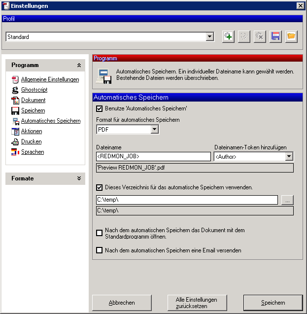
Task: Expand the Formate sidebar section
Action: (79, 178)
